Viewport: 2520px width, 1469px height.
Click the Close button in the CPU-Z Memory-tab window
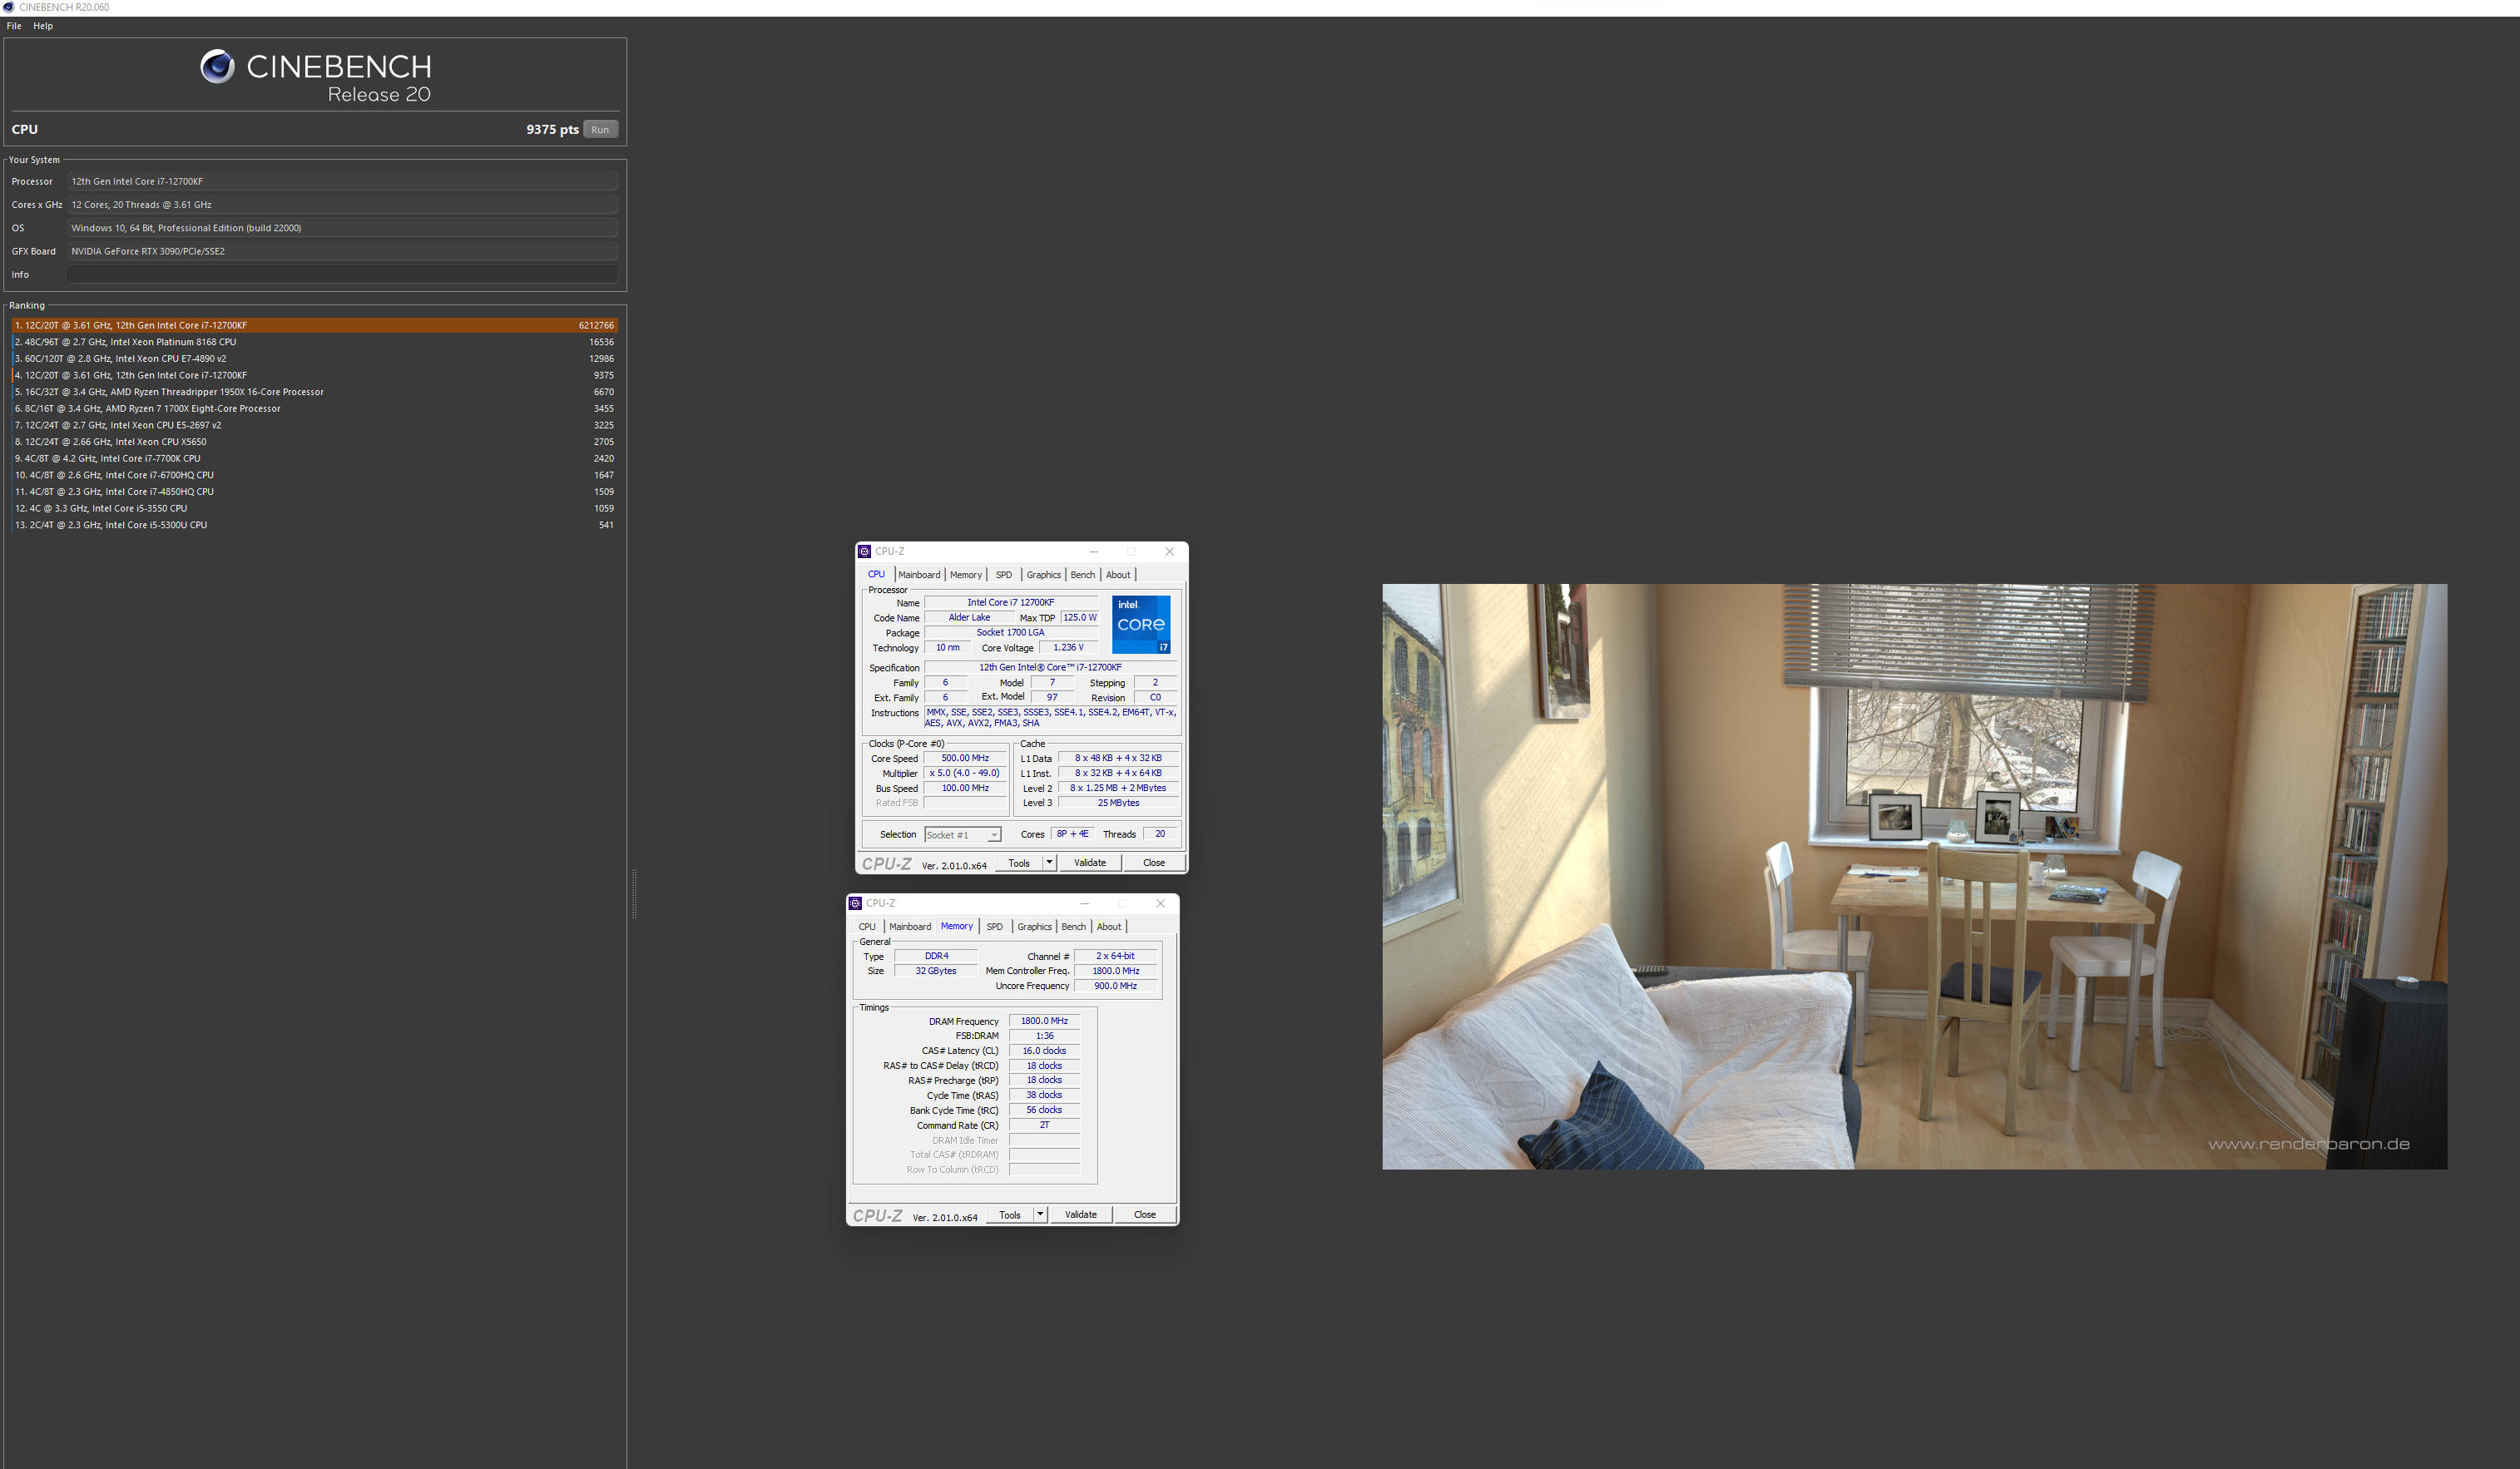(x=1144, y=1215)
